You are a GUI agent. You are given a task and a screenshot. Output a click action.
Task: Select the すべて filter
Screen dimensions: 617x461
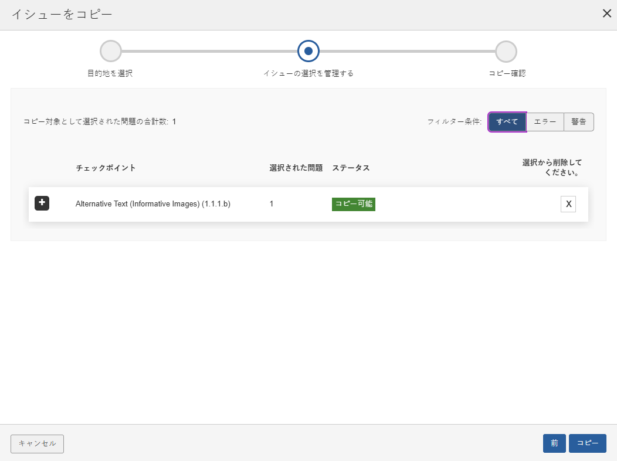click(x=507, y=122)
